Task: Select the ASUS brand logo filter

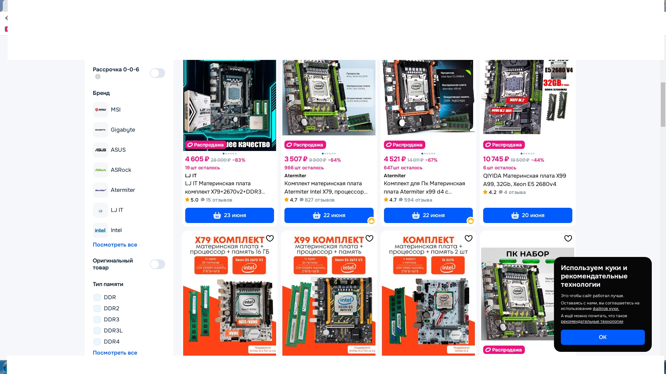Action: (101, 150)
